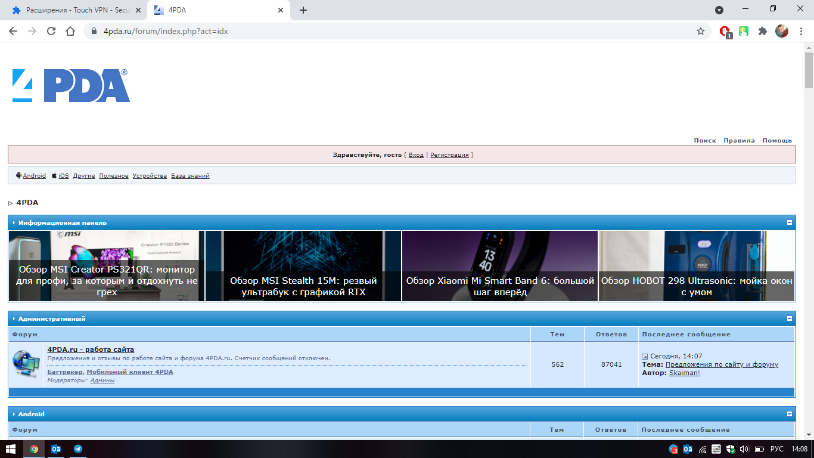This screenshot has width=814, height=458.
Task: Click the last-post icon beside Сегодня, 14:07
Action: click(x=645, y=357)
